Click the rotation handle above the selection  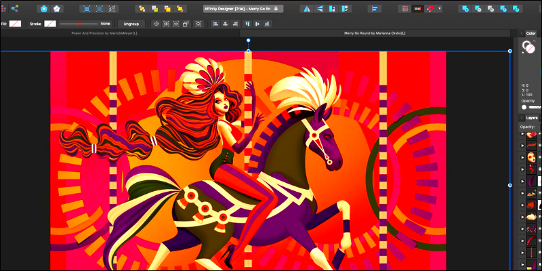(x=248, y=41)
